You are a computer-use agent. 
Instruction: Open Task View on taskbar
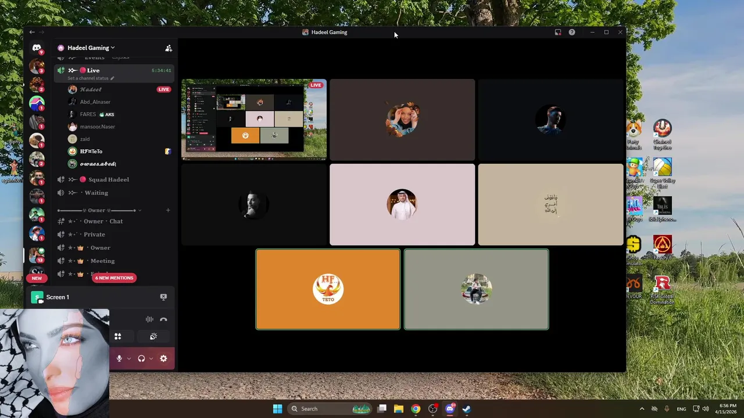point(382,409)
